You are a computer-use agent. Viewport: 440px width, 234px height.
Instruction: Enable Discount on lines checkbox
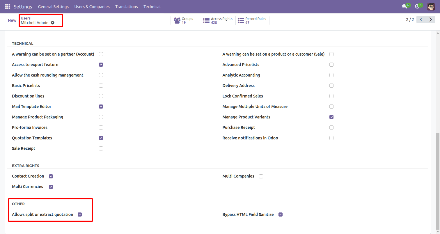pyautogui.click(x=101, y=96)
